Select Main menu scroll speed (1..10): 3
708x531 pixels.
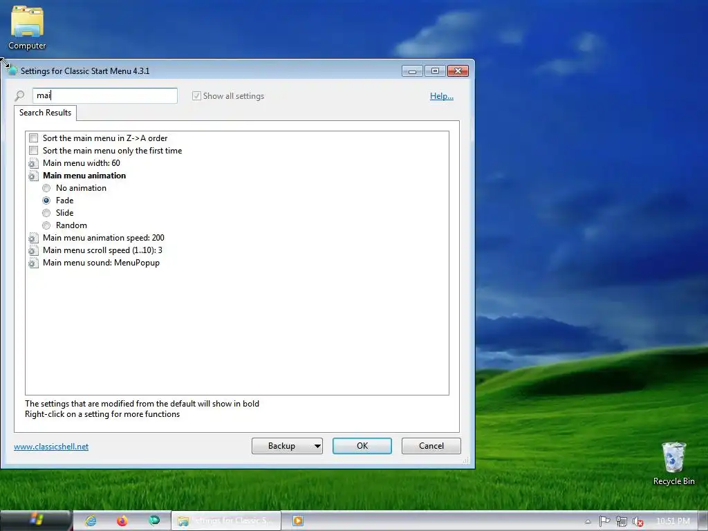click(x=102, y=250)
